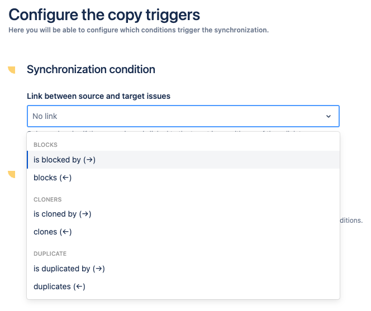Click 'Link between source and target issues' label
Image resolution: width=371 pixels, height=311 pixels.
coord(98,96)
